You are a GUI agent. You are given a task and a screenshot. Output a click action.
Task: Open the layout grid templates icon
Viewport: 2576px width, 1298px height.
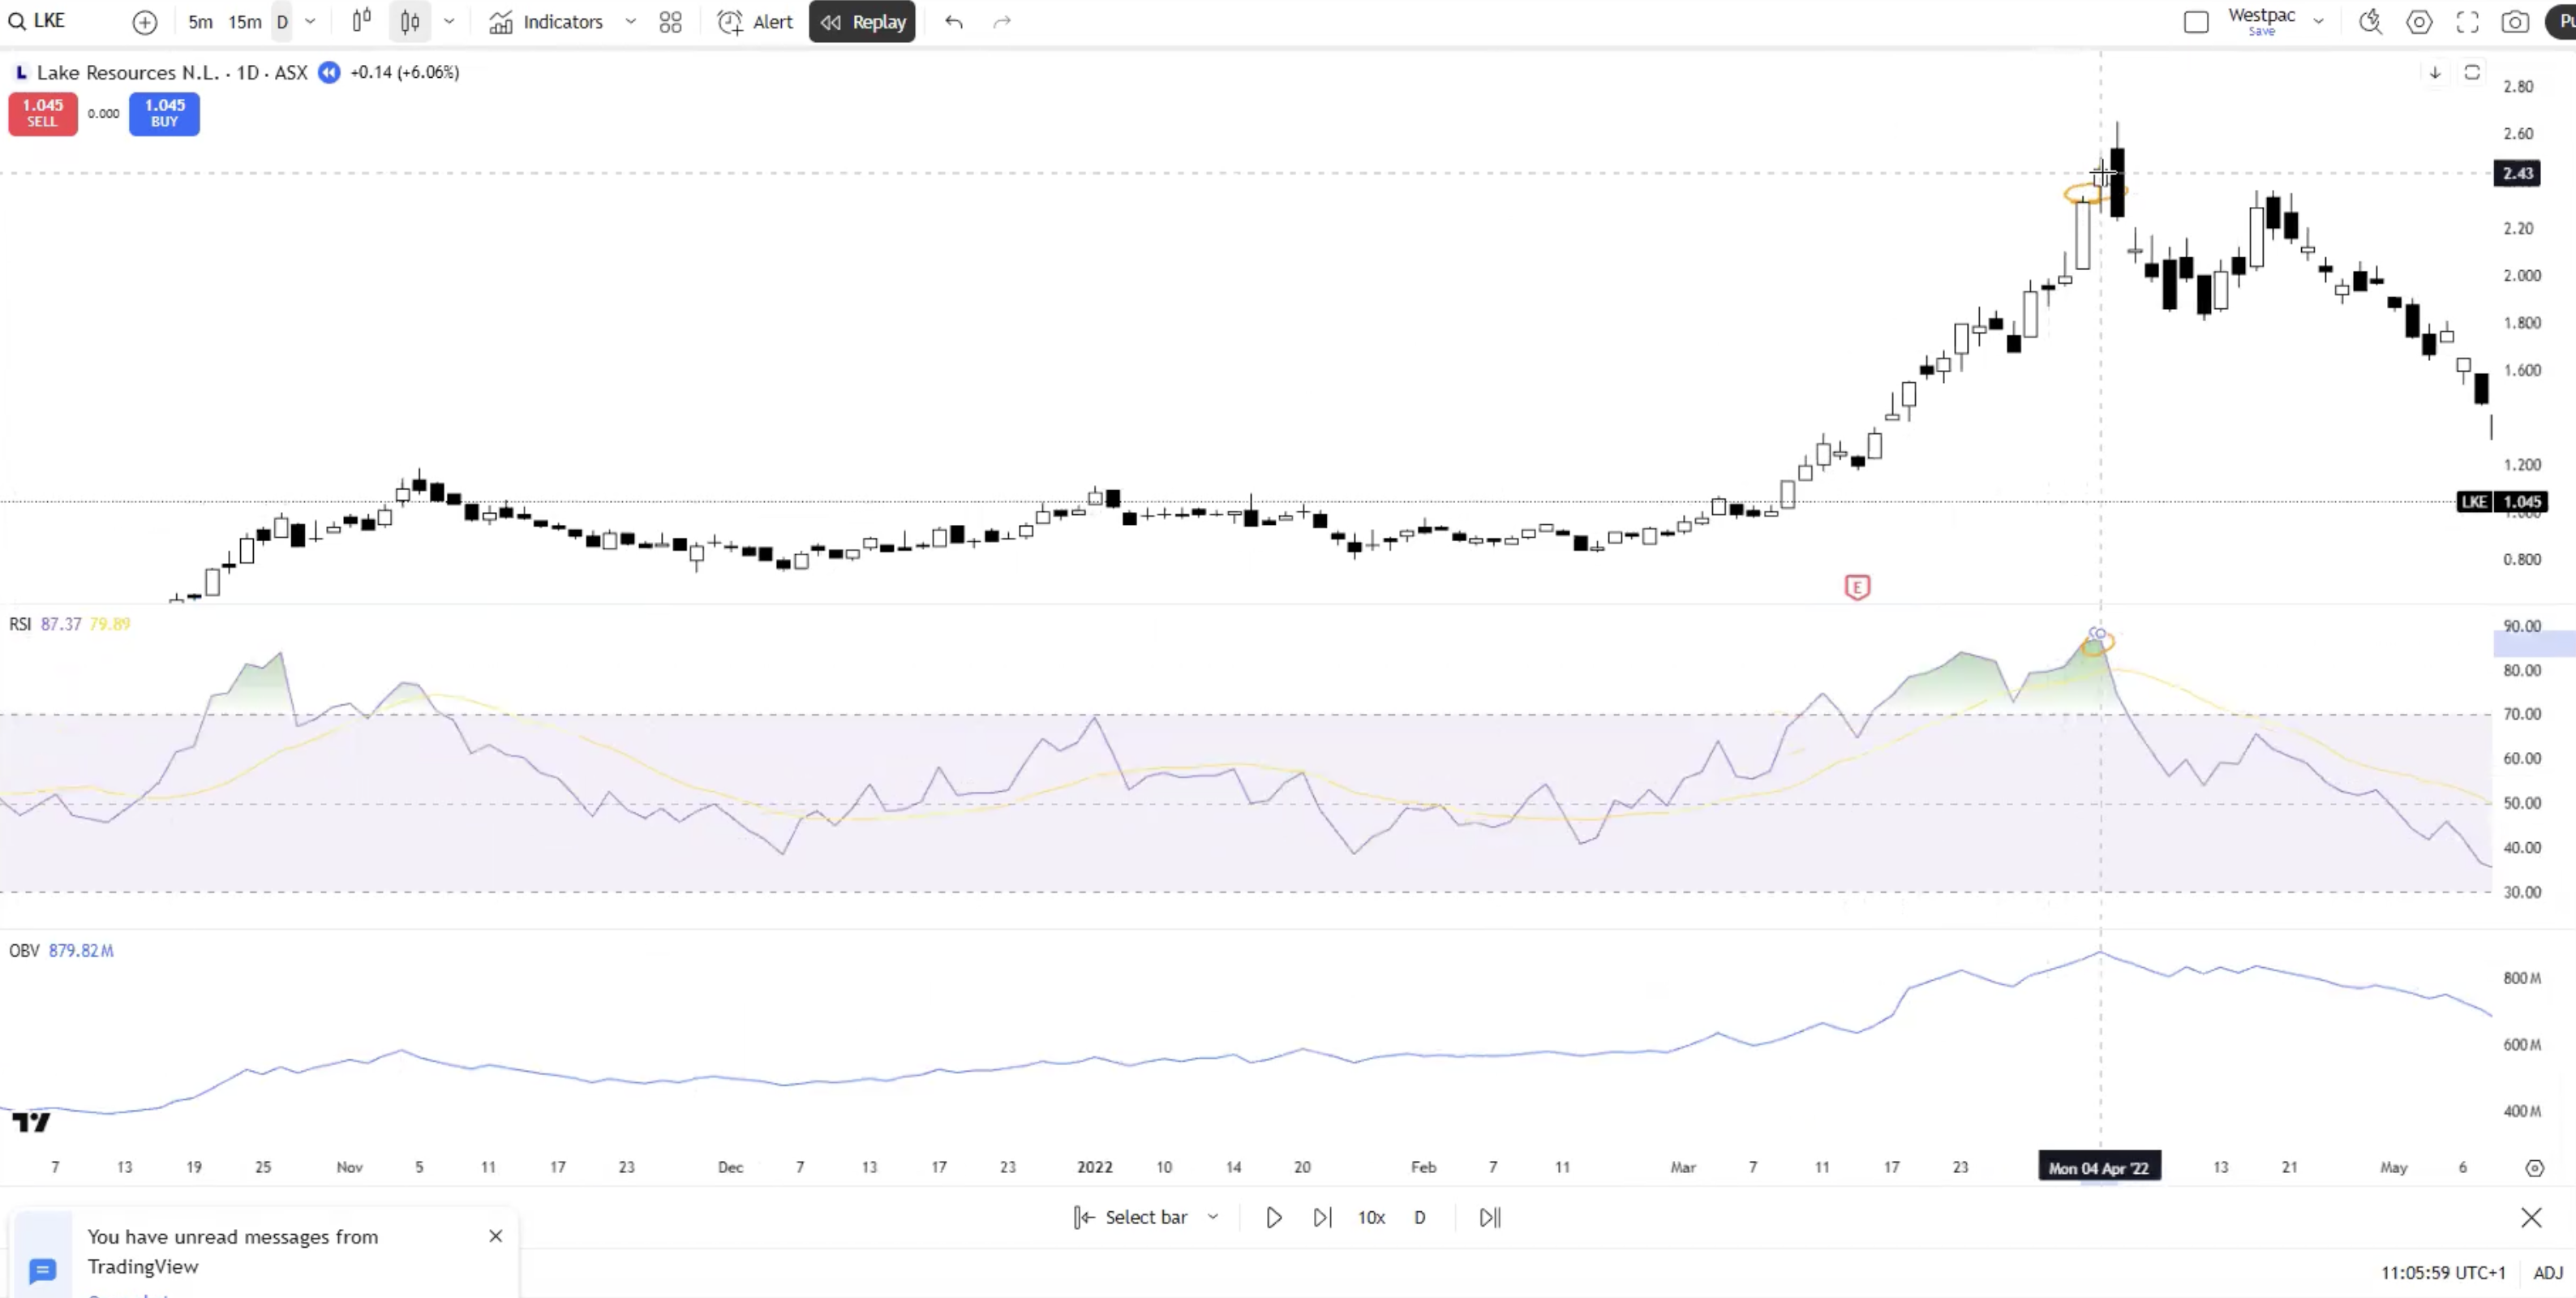[x=671, y=22]
